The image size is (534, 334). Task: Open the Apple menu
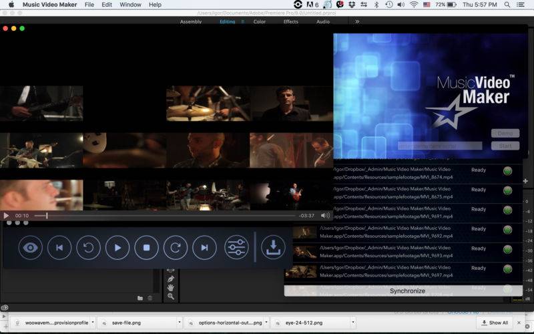[x=11, y=5]
